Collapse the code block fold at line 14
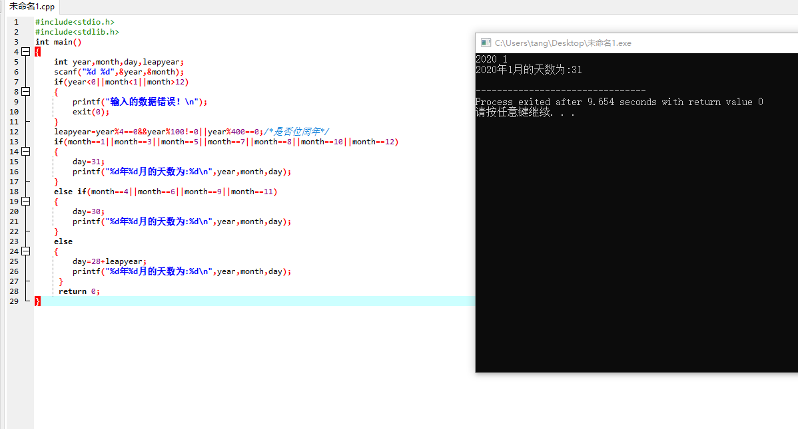 25,152
